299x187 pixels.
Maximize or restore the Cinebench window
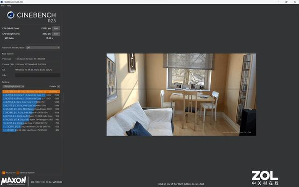[286, 2]
